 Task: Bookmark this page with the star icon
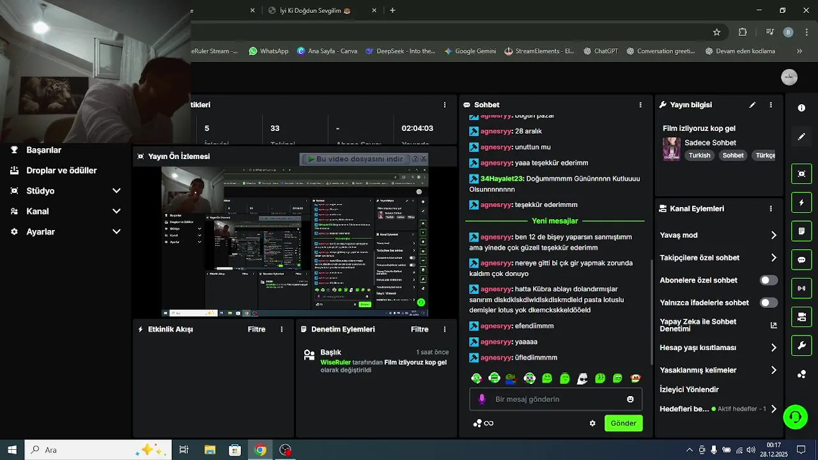(716, 32)
